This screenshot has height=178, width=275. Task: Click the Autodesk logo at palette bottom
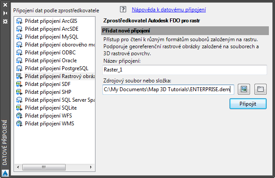point(5,173)
